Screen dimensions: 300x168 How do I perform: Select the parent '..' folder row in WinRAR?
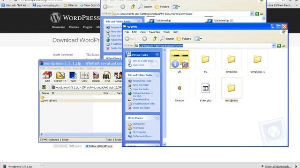[43, 97]
